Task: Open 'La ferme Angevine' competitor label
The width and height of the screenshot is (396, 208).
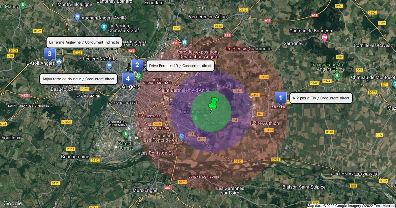Action: (x=84, y=42)
